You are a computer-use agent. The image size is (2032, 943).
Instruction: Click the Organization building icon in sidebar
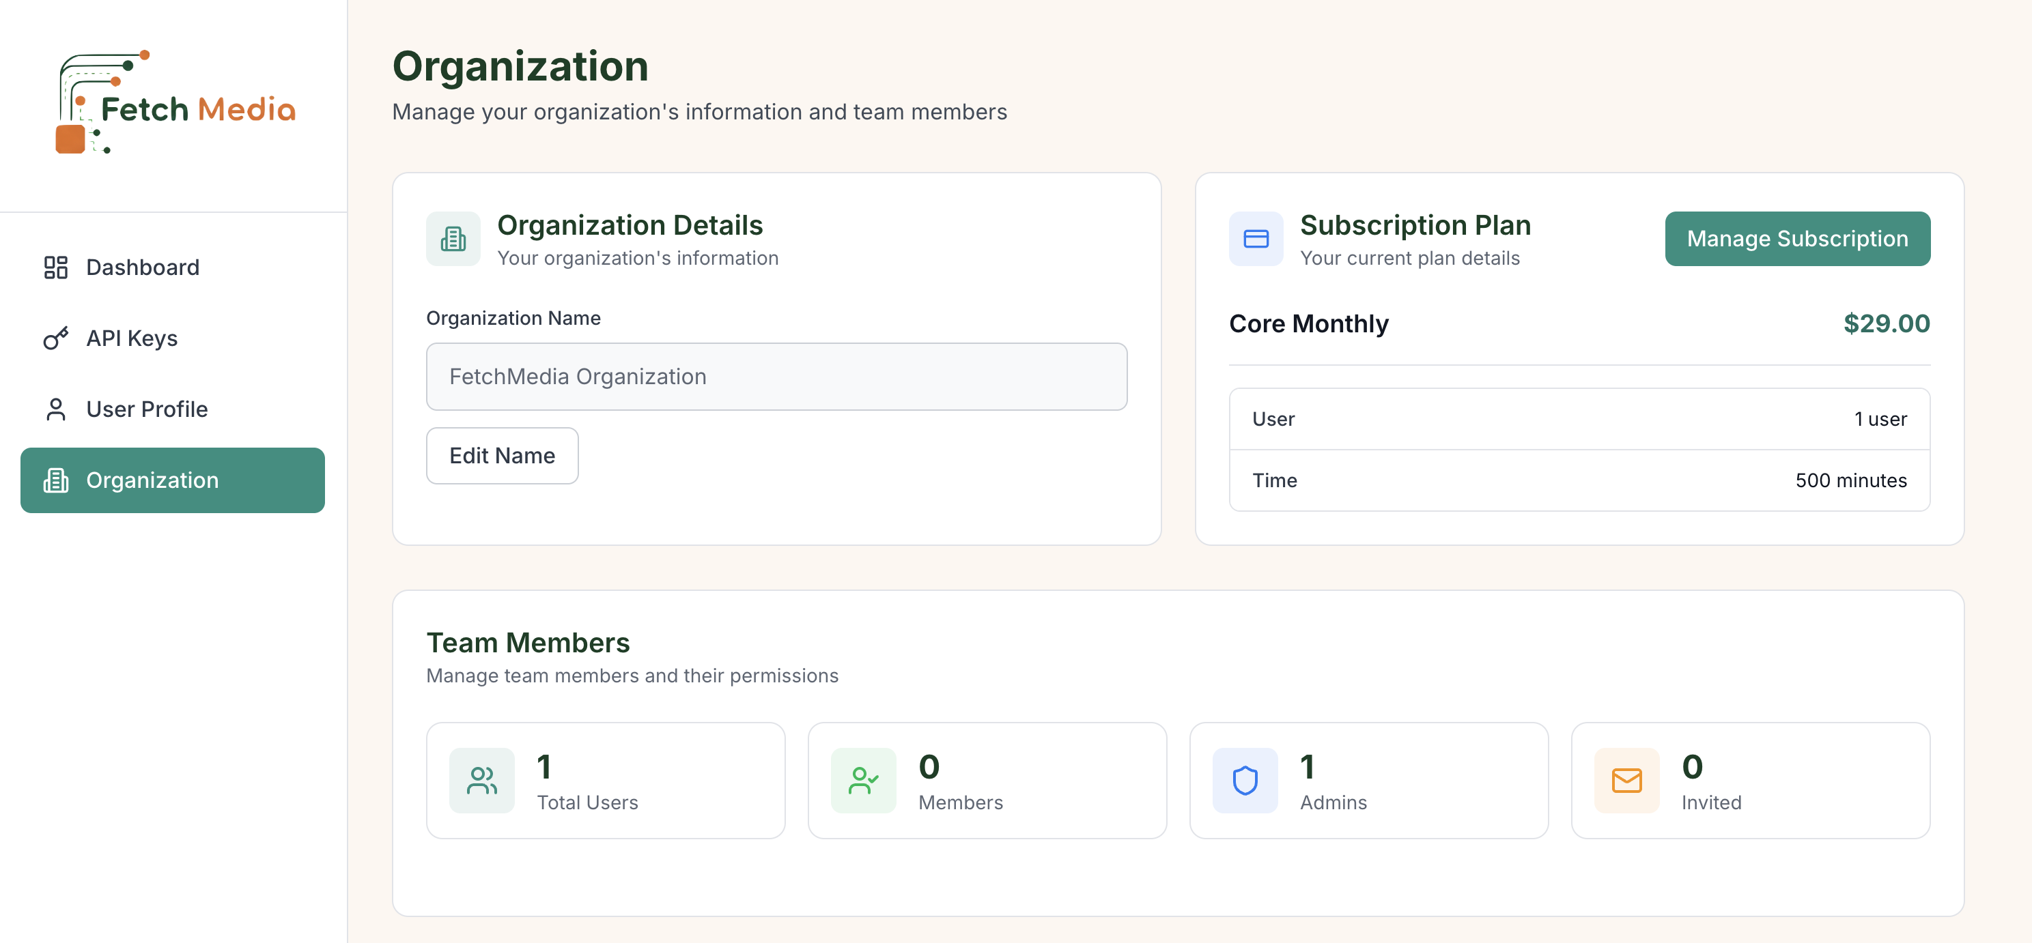[55, 480]
